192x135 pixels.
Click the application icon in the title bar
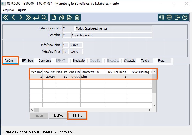(x=3, y=3)
